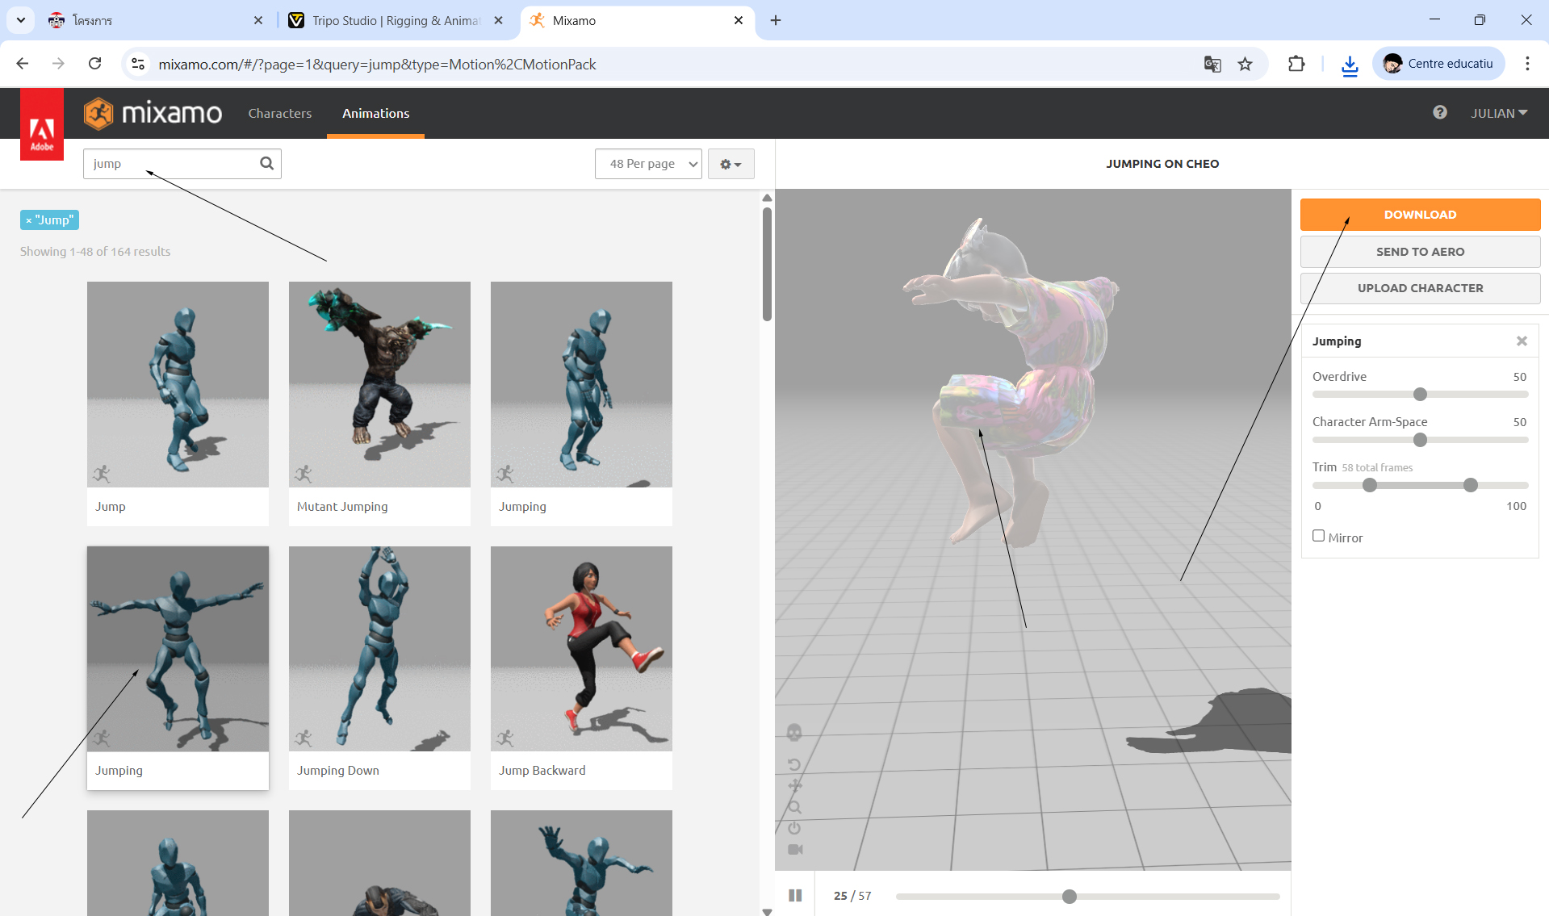Pause the animation playback

click(795, 896)
